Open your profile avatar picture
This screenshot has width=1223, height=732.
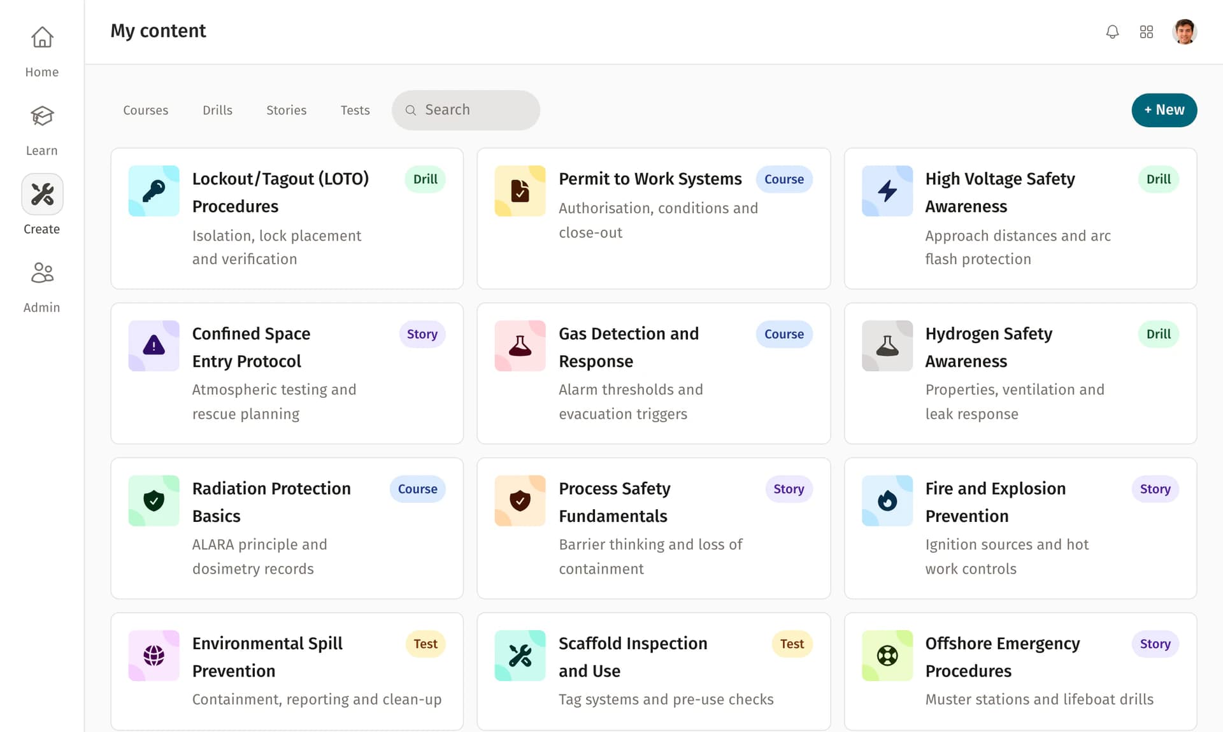(x=1185, y=31)
